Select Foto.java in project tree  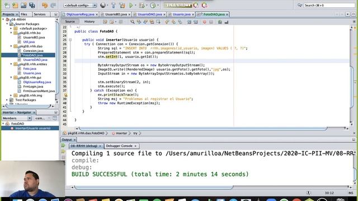[30, 69]
